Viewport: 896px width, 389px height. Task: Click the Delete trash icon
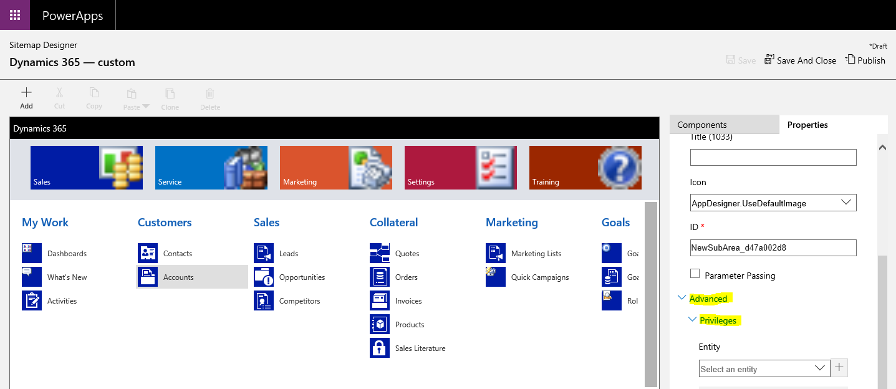[x=210, y=94]
